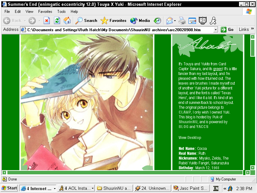Click the Internet Explorer title bar icon
This screenshot has width=257, height=193.
pos(4,4)
